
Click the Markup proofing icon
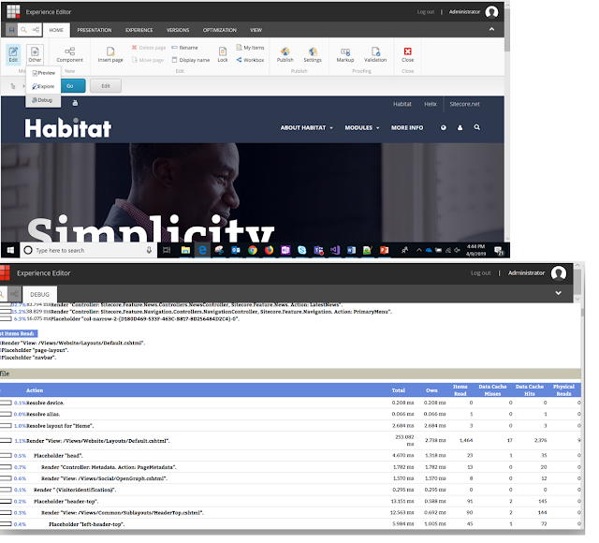coord(345,54)
